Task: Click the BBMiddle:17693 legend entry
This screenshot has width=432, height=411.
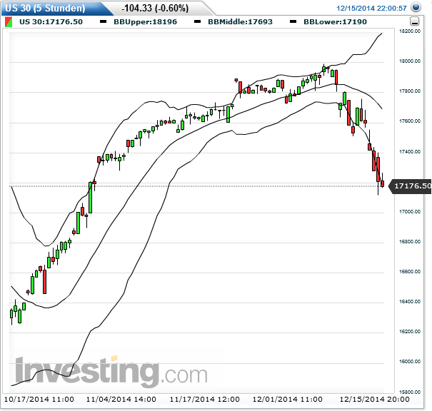Action: (240, 22)
